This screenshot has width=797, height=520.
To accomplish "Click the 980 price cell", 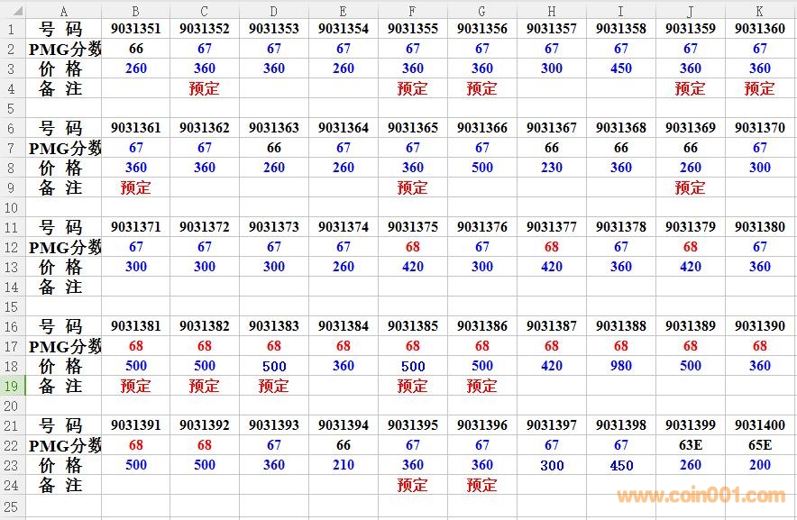I will pyautogui.click(x=620, y=366).
